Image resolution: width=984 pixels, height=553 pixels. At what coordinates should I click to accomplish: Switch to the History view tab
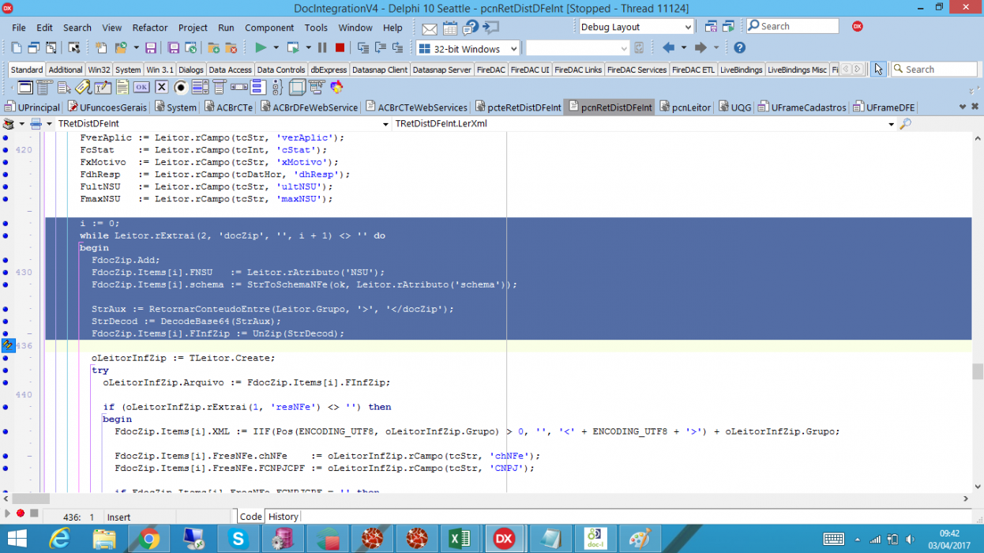point(283,517)
